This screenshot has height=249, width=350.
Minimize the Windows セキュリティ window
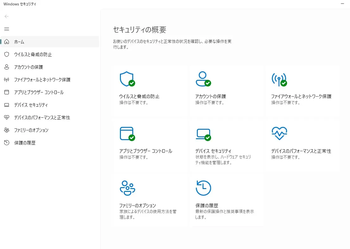click(x=342, y=4)
